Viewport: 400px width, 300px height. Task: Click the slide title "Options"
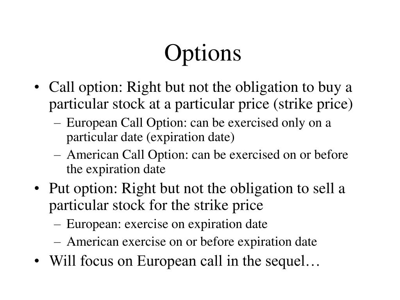[x=203, y=53]
